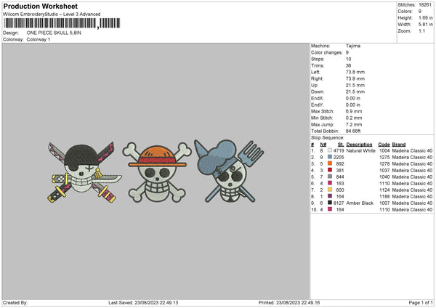Image resolution: width=436 pixels, height=308 pixels.
Task: Click the 'Printed' timestamp in footer
Action: point(289,303)
